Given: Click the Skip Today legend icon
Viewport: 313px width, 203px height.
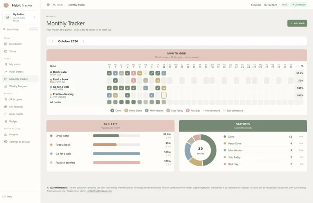Looking at the screenshot, I should pos(168,111).
